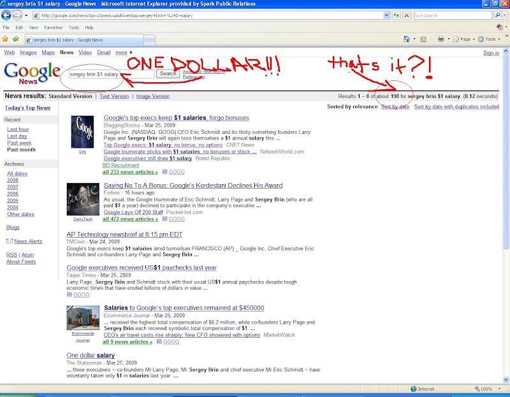Click the News Alerts envelope icon
Image resolution: width=510 pixels, height=397 pixels.
pos(10,241)
